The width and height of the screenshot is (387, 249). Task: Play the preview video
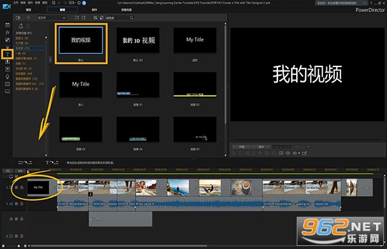[234, 154]
